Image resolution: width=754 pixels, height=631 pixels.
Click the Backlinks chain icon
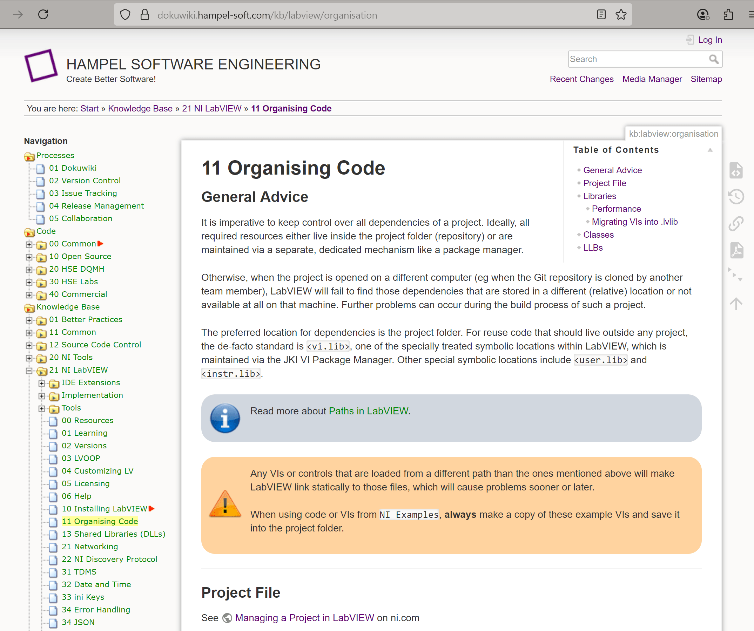coord(736,223)
